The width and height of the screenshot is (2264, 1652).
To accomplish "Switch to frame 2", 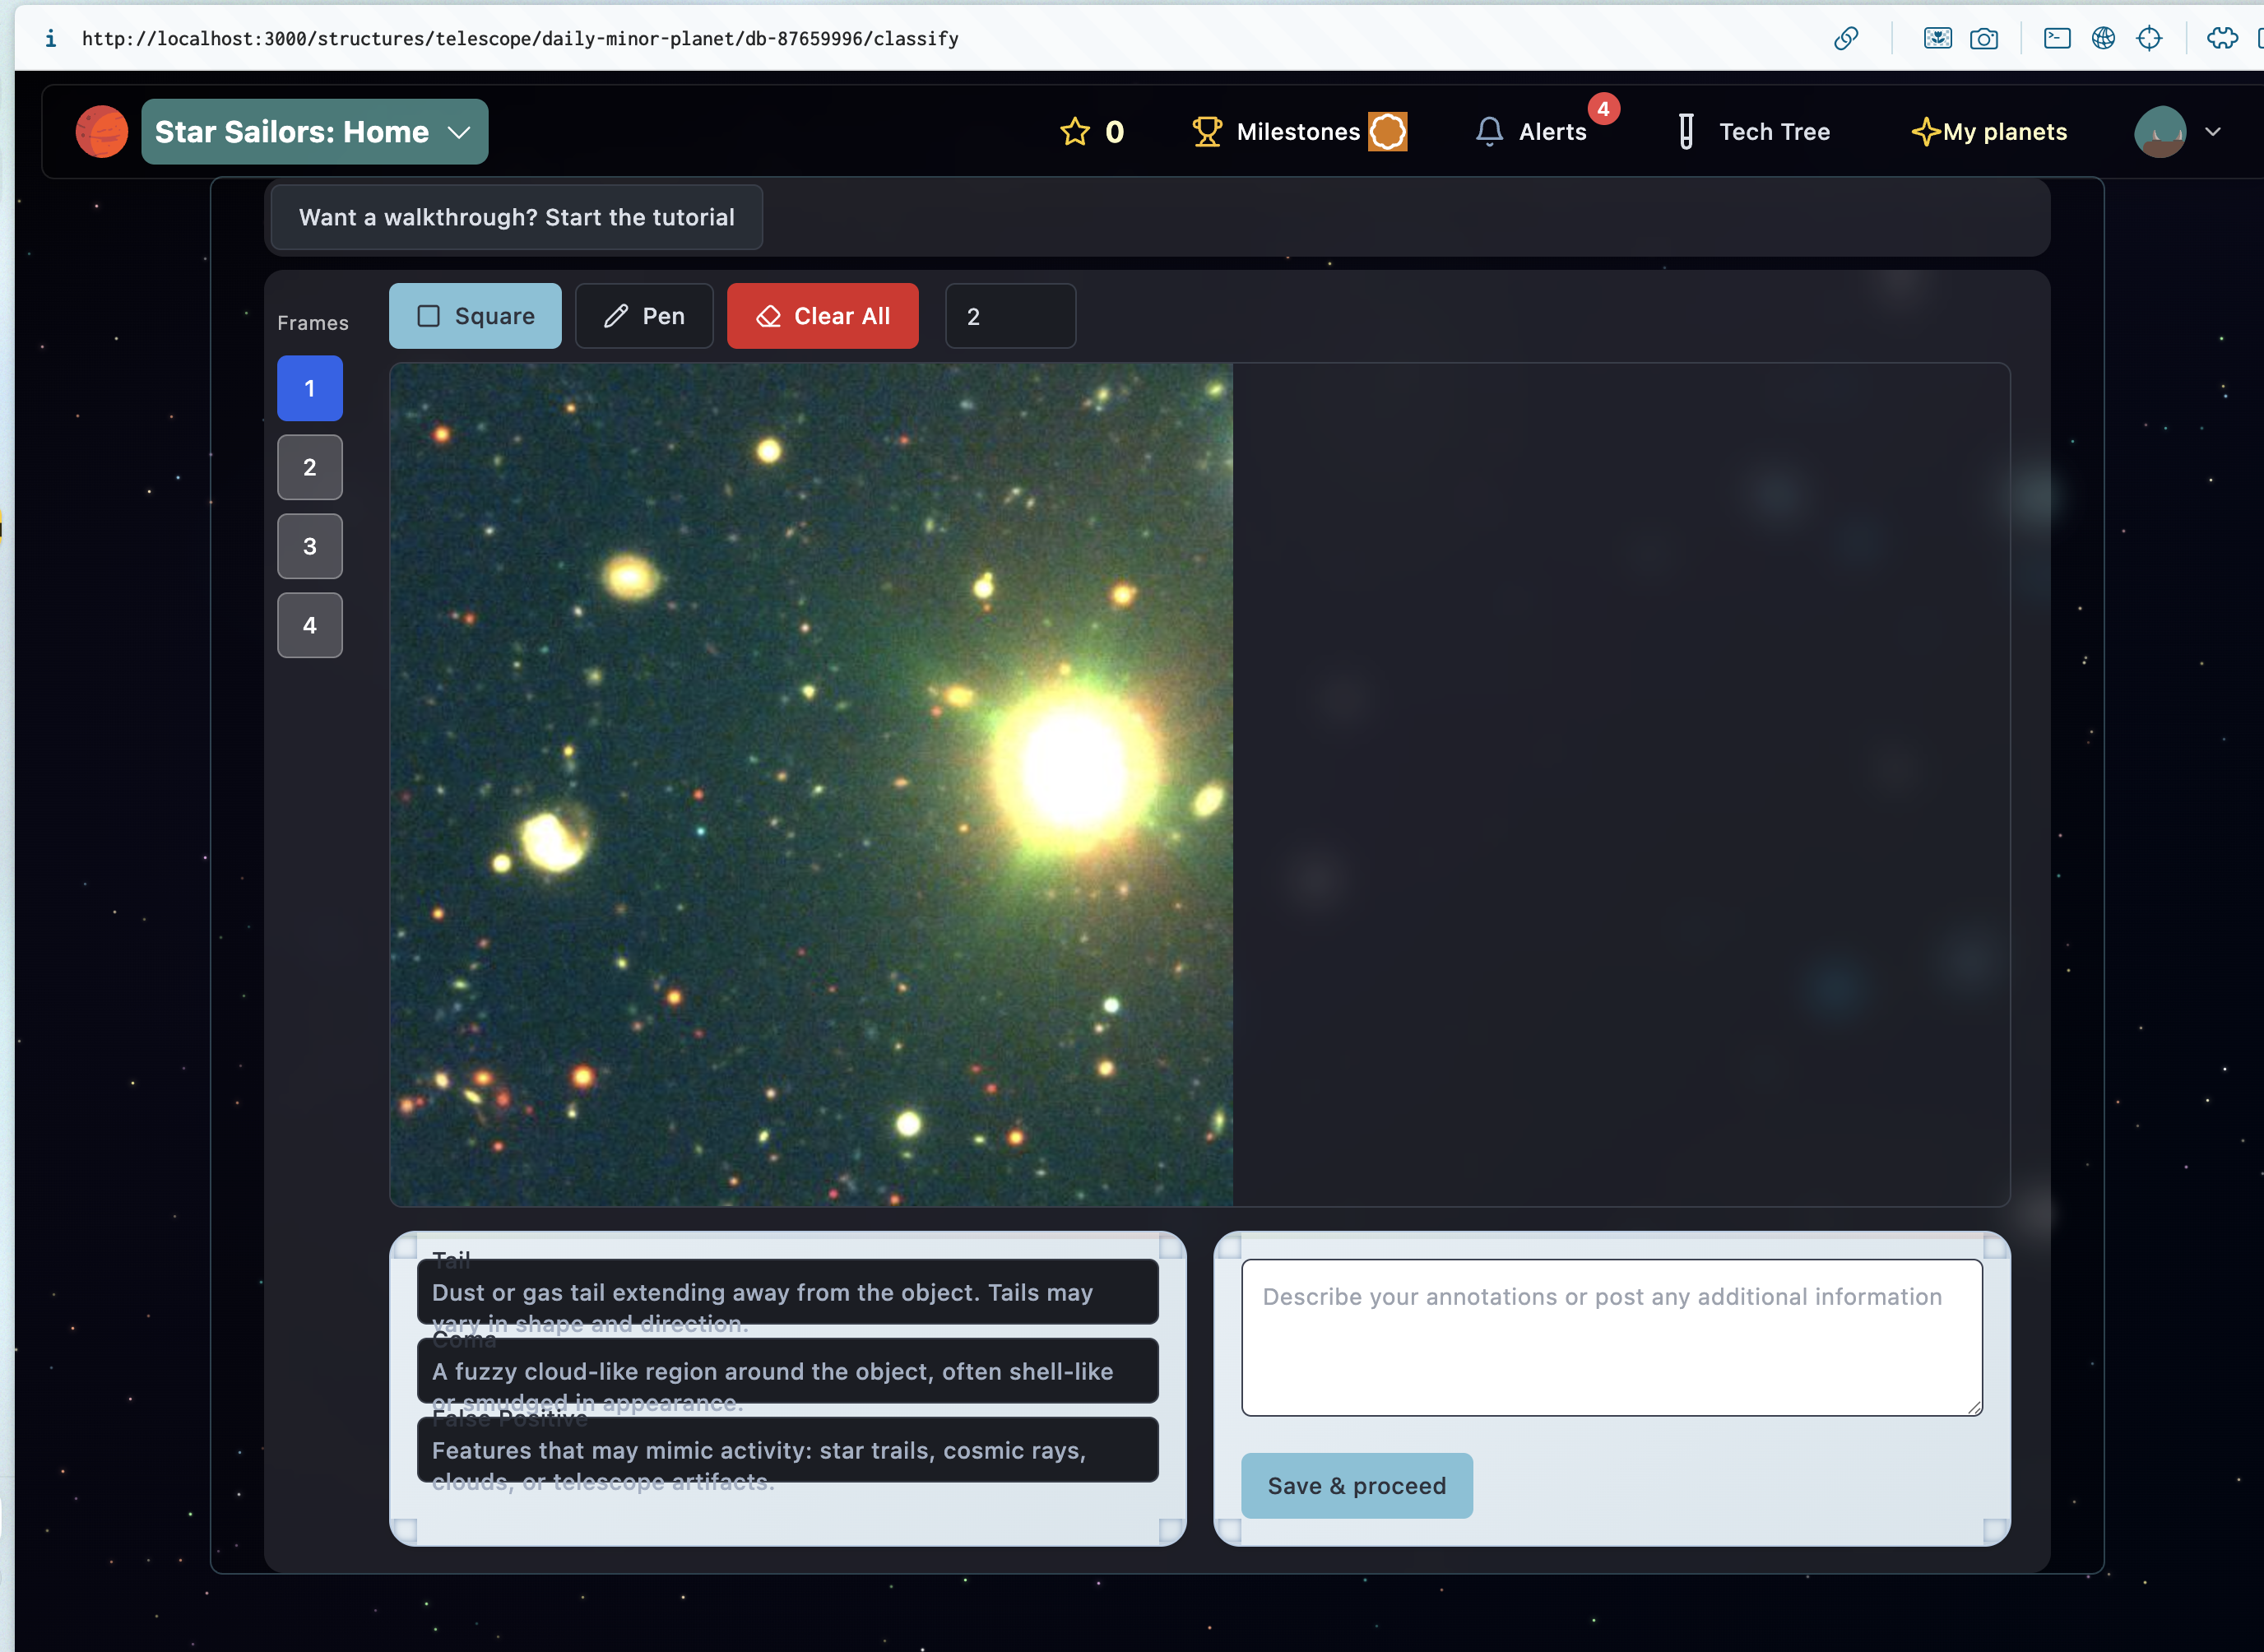I will (310, 467).
